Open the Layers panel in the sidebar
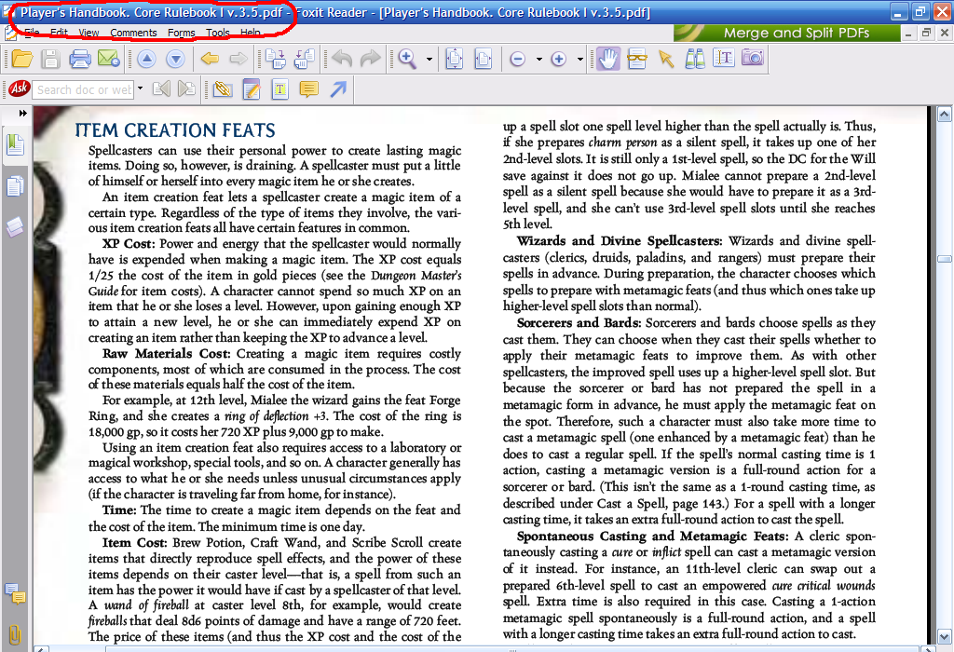Viewport: 954px width, 652px height. pyautogui.click(x=15, y=226)
